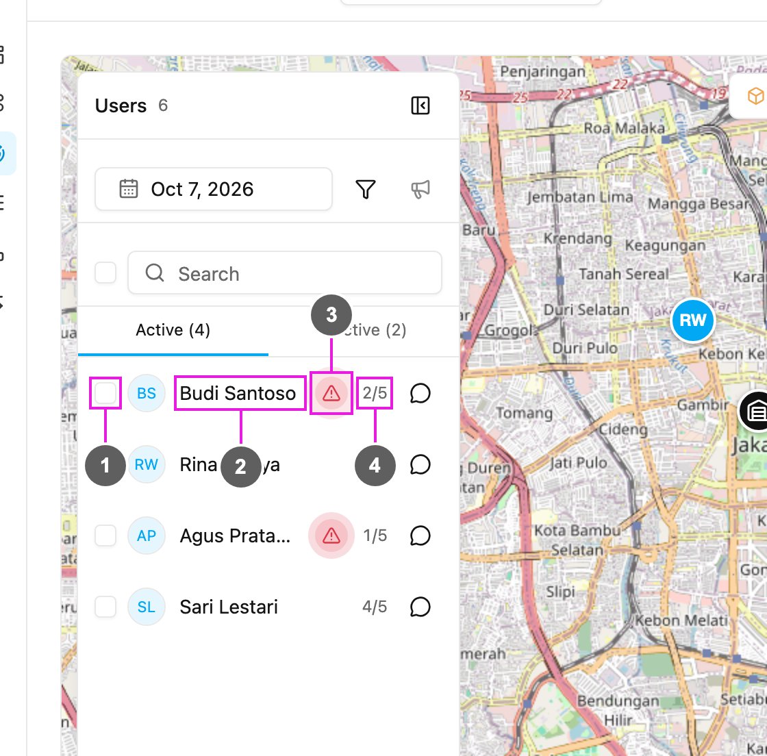Select the name Budi Santoso
This screenshot has height=756, width=767.
[238, 393]
